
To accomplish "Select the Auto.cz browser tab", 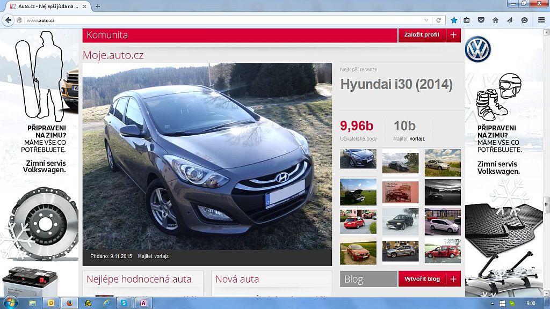I will (x=47, y=6).
